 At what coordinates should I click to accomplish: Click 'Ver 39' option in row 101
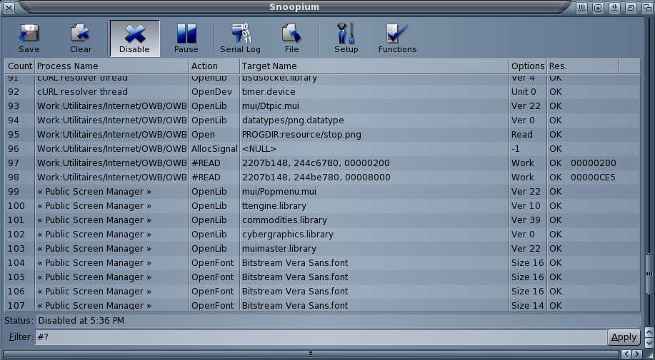click(x=526, y=220)
